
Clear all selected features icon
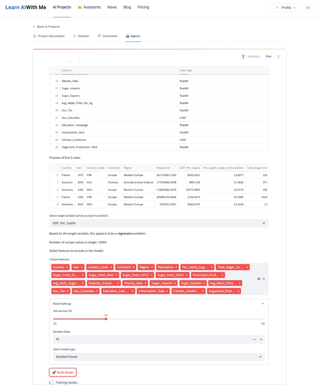(x=259, y=279)
